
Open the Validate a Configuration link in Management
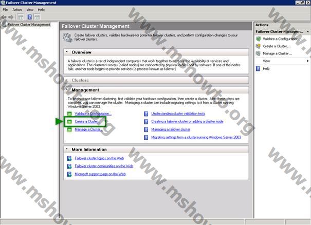93,114
